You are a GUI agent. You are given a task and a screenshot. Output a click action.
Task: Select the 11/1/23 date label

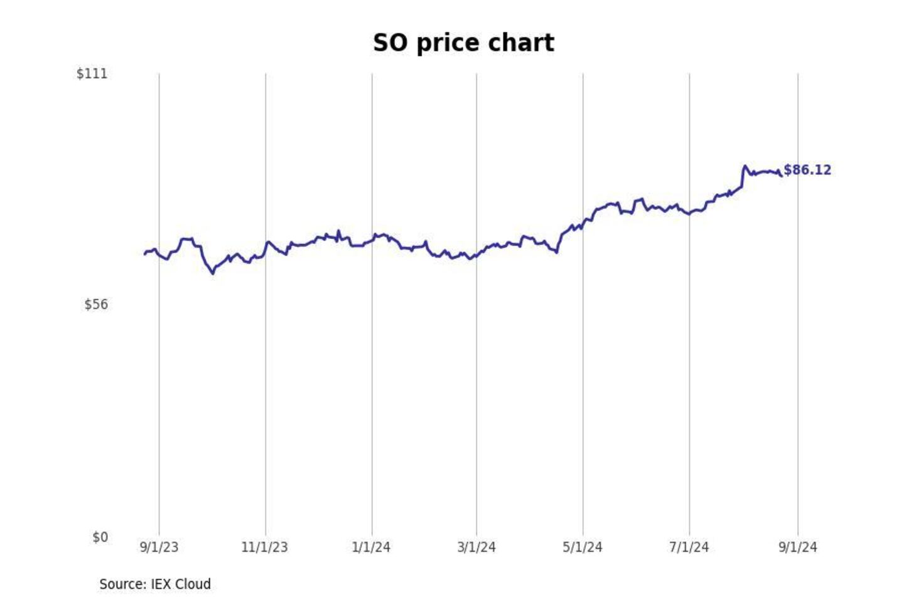pos(264,547)
